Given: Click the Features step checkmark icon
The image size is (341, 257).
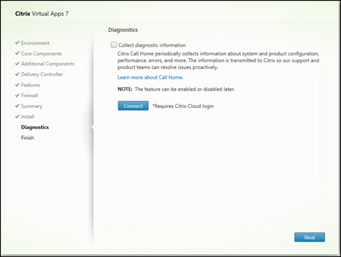Looking at the screenshot, I should (16, 85).
